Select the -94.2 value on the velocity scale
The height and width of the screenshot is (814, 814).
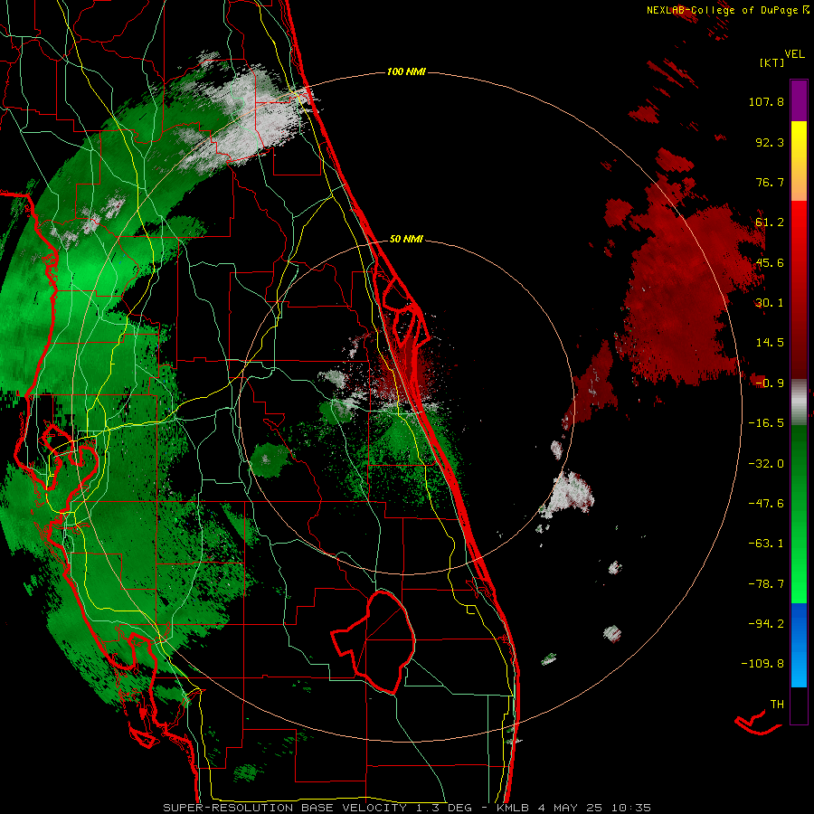coord(766,624)
